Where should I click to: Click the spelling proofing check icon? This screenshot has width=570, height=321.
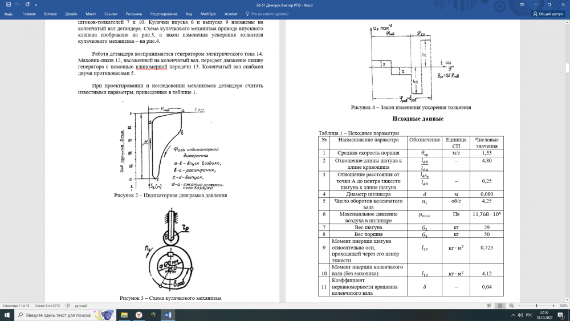pos(68,306)
